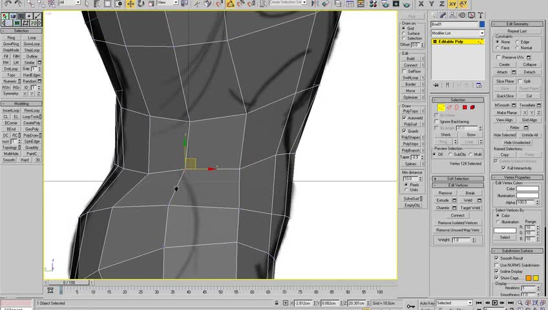Click the Target Weld button
548x310 pixels.
[x=470, y=208]
